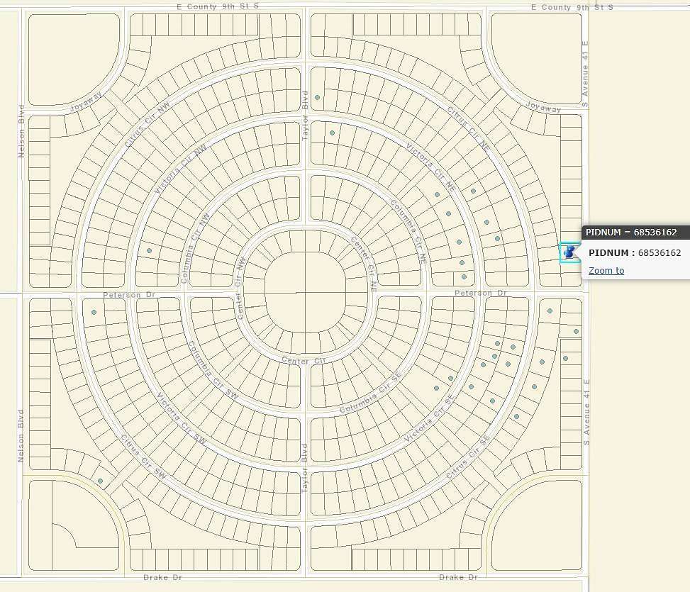
Task: Click the green marker near S Avenue 41 E
Action: (575, 330)
